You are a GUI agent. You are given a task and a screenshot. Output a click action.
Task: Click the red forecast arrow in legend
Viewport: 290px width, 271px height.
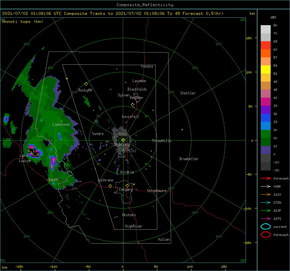(266, 178)
